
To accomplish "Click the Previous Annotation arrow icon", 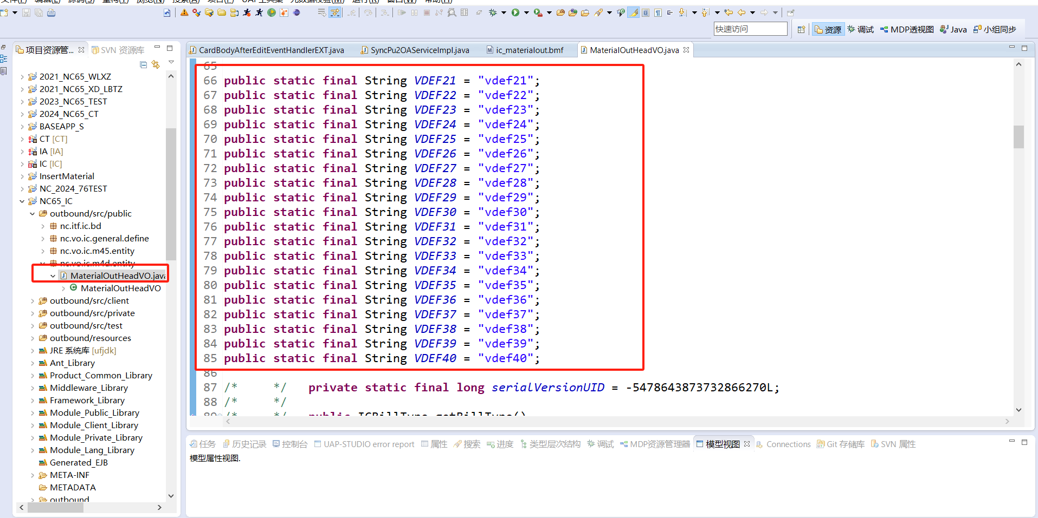I will click(x=705, y=12).
